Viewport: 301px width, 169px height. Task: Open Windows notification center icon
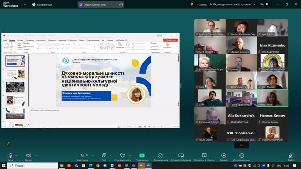click(x=294, y=166)
